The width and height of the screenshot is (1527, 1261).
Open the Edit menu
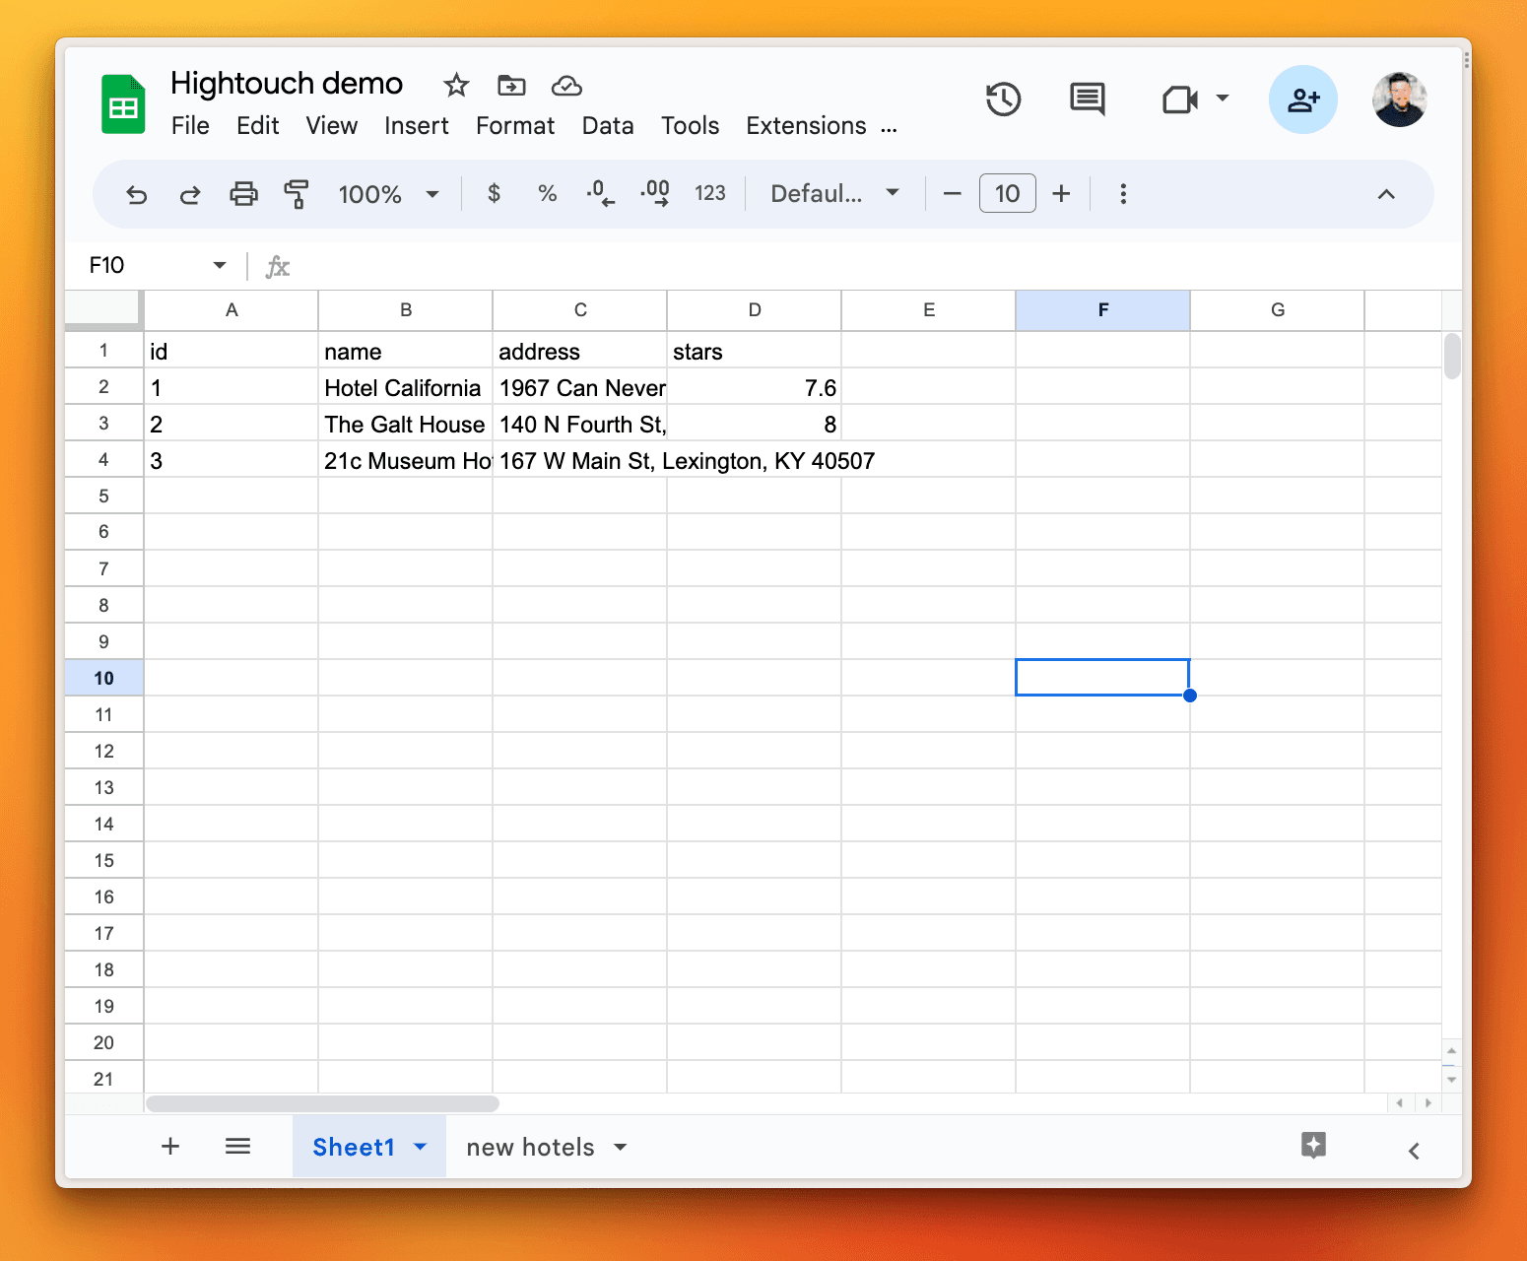click(258, 126)
